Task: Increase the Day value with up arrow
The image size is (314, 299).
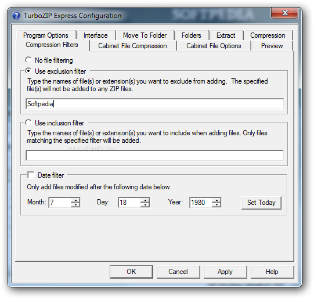Action: [x=145, y=200]
